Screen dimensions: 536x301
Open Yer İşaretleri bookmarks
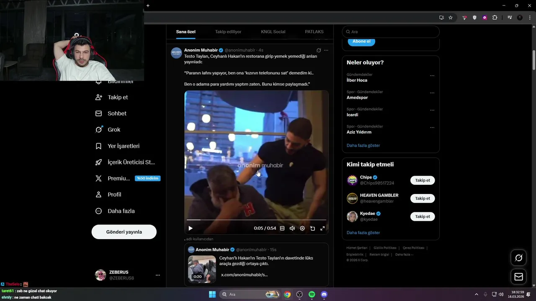(x=118, y=146)
